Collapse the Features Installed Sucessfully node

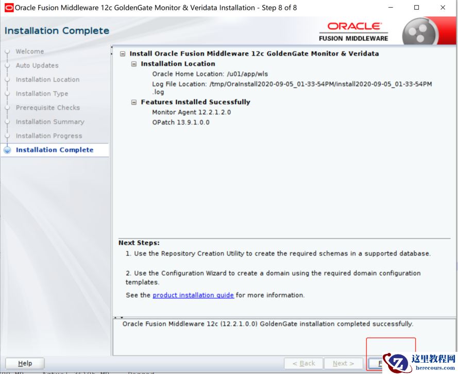tap(134, 102)
